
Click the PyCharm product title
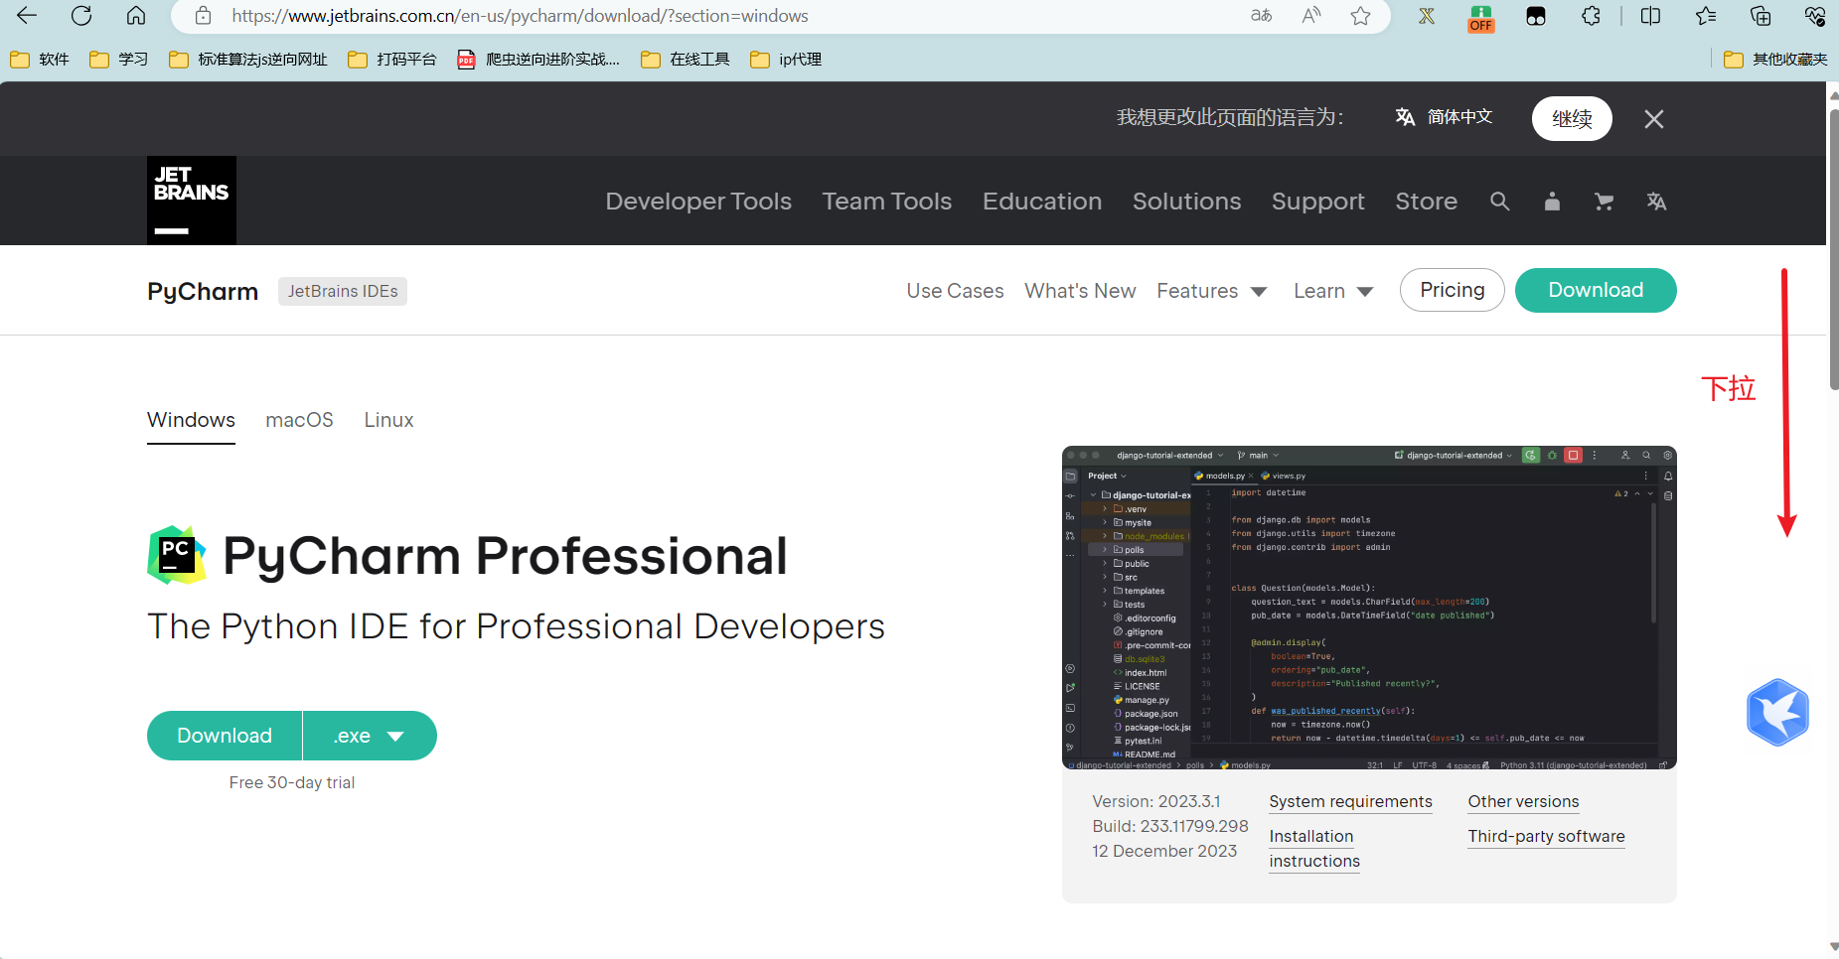click(203, 291)
